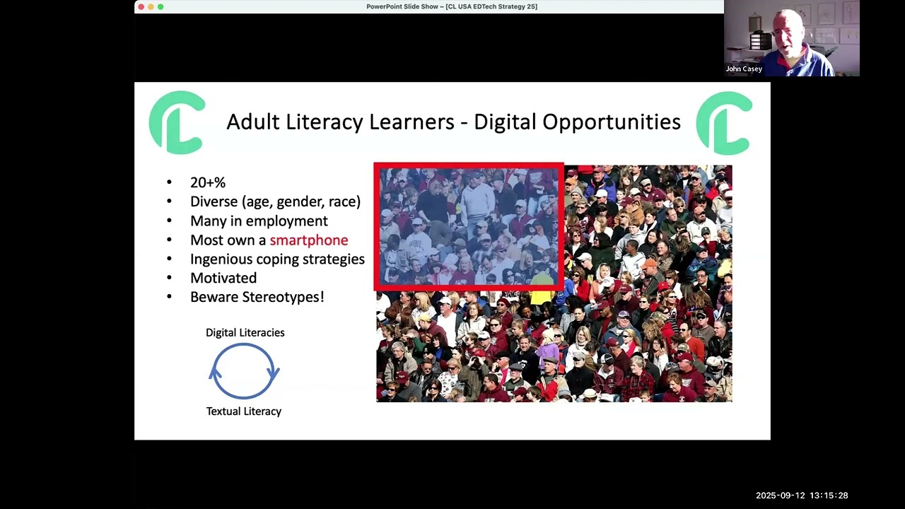This screenshot has width=905, height=509.
Task: Click the left CL logo
Action: [177, 122]
